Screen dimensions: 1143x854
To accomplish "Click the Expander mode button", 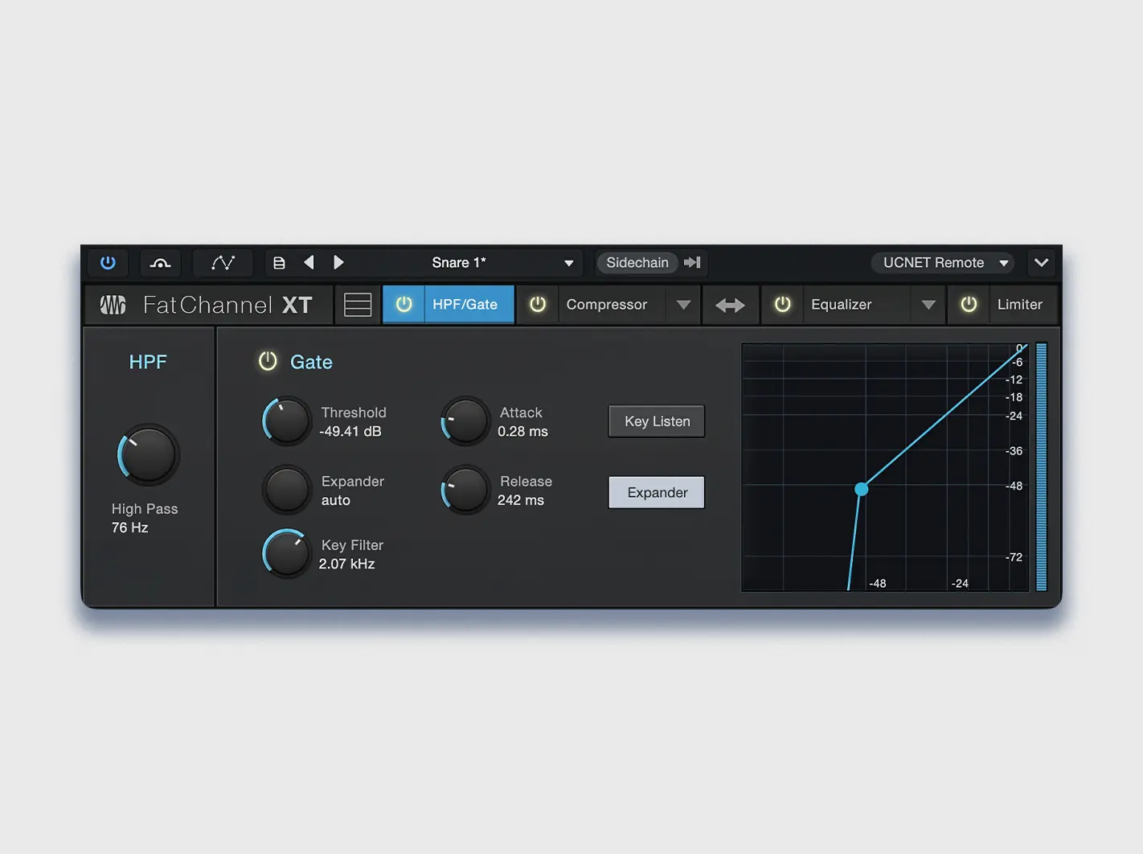I will (656, 492).
